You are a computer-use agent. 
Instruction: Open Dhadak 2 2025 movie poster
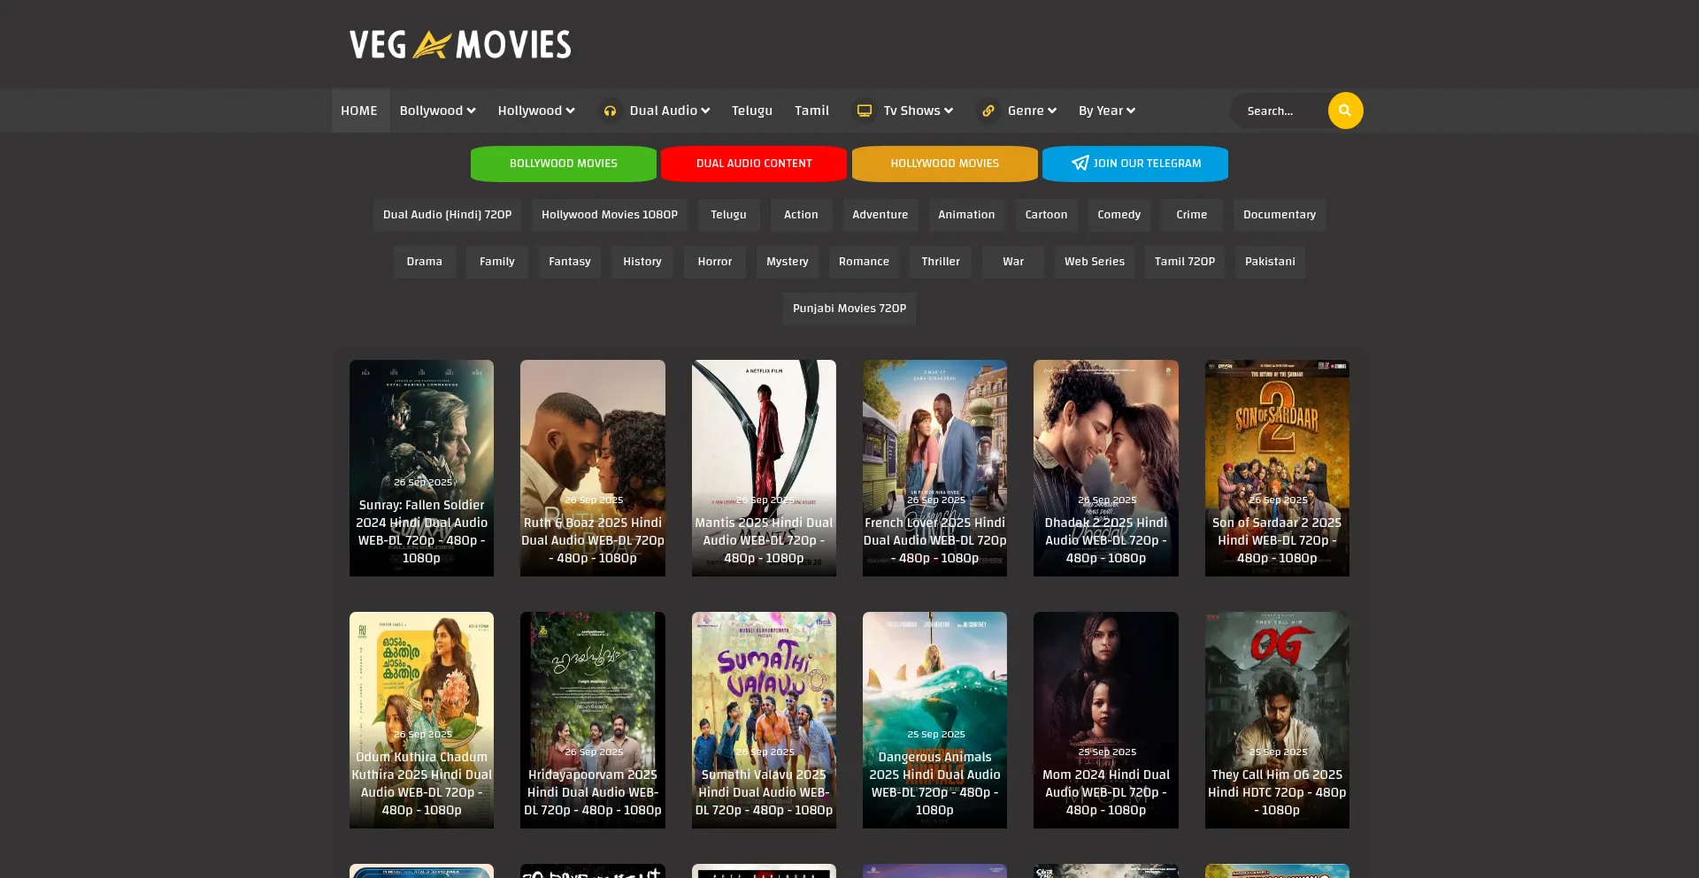pos(1106,468)
